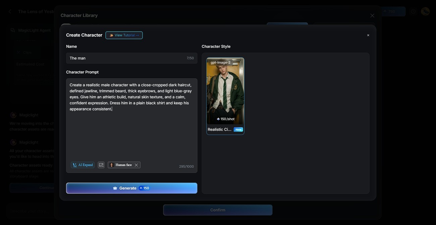Click the 150/shot cost label

coord(225,119)
